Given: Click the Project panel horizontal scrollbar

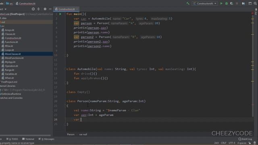Looking at the screenshot, I should 25,135.
